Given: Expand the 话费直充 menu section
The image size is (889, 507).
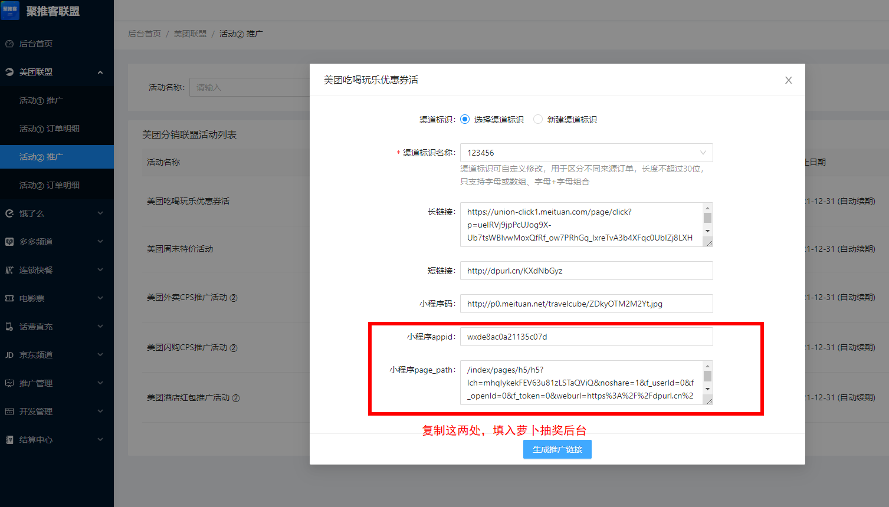Looking at the screenshot, I should pos(100,327).
